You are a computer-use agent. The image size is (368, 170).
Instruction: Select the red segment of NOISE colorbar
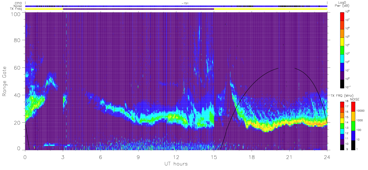[x=353, y=107]
